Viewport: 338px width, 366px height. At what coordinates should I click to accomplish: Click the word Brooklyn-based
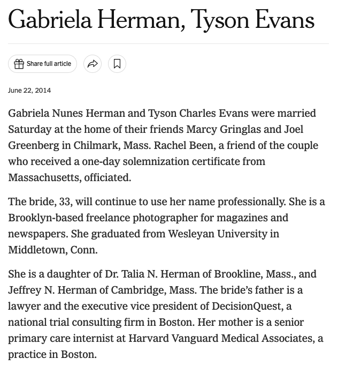[x=44, y=218]
